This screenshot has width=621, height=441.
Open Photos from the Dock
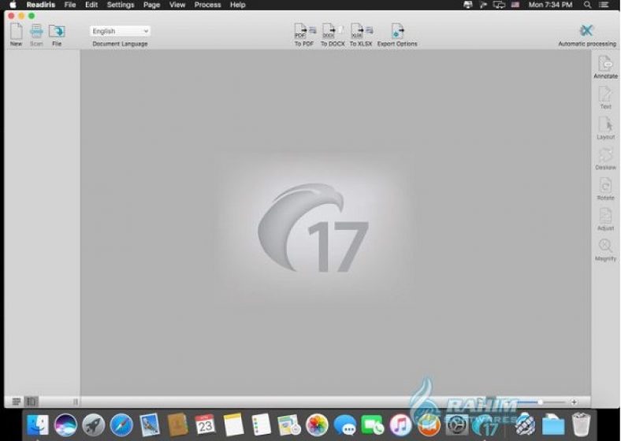317,425
